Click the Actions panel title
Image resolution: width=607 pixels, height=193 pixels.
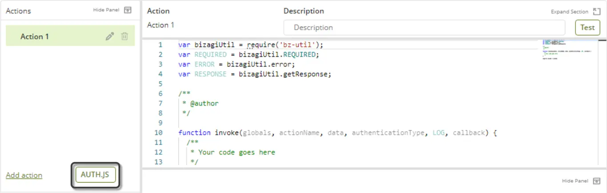pos(18,11)
